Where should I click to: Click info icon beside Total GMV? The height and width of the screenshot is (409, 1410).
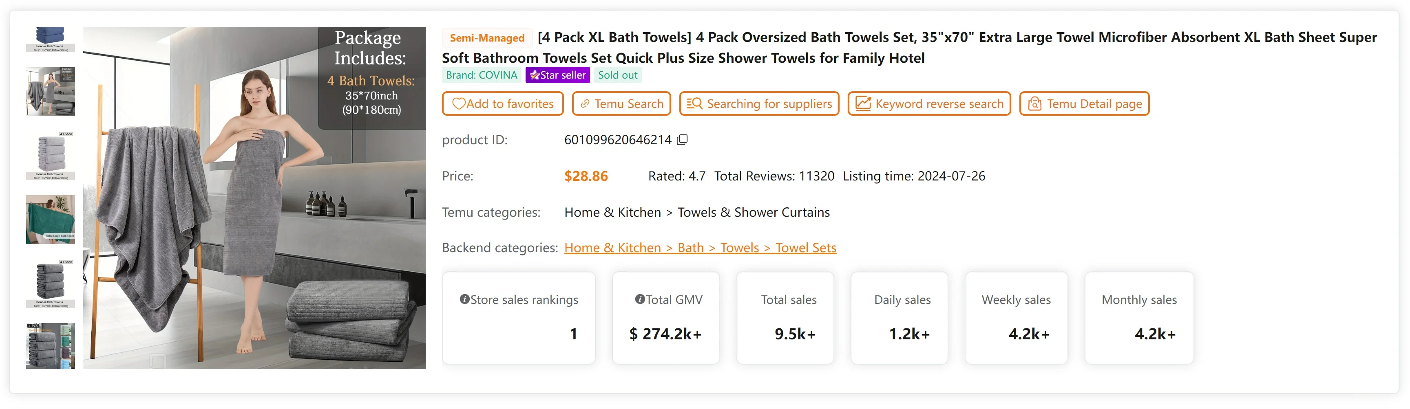(x=639, y=299)
